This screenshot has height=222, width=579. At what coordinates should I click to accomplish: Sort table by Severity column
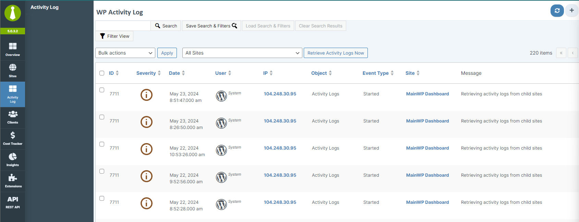point(148,73)
